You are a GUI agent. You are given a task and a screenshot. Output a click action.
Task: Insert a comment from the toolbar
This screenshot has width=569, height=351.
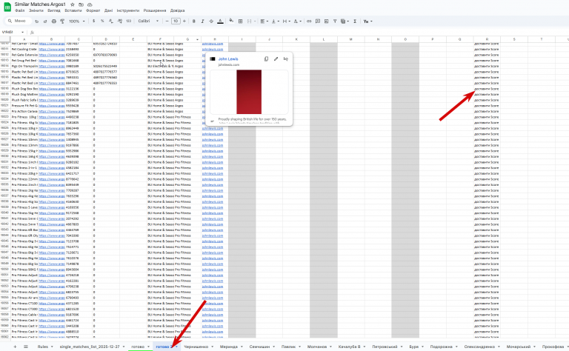(318, 21)
